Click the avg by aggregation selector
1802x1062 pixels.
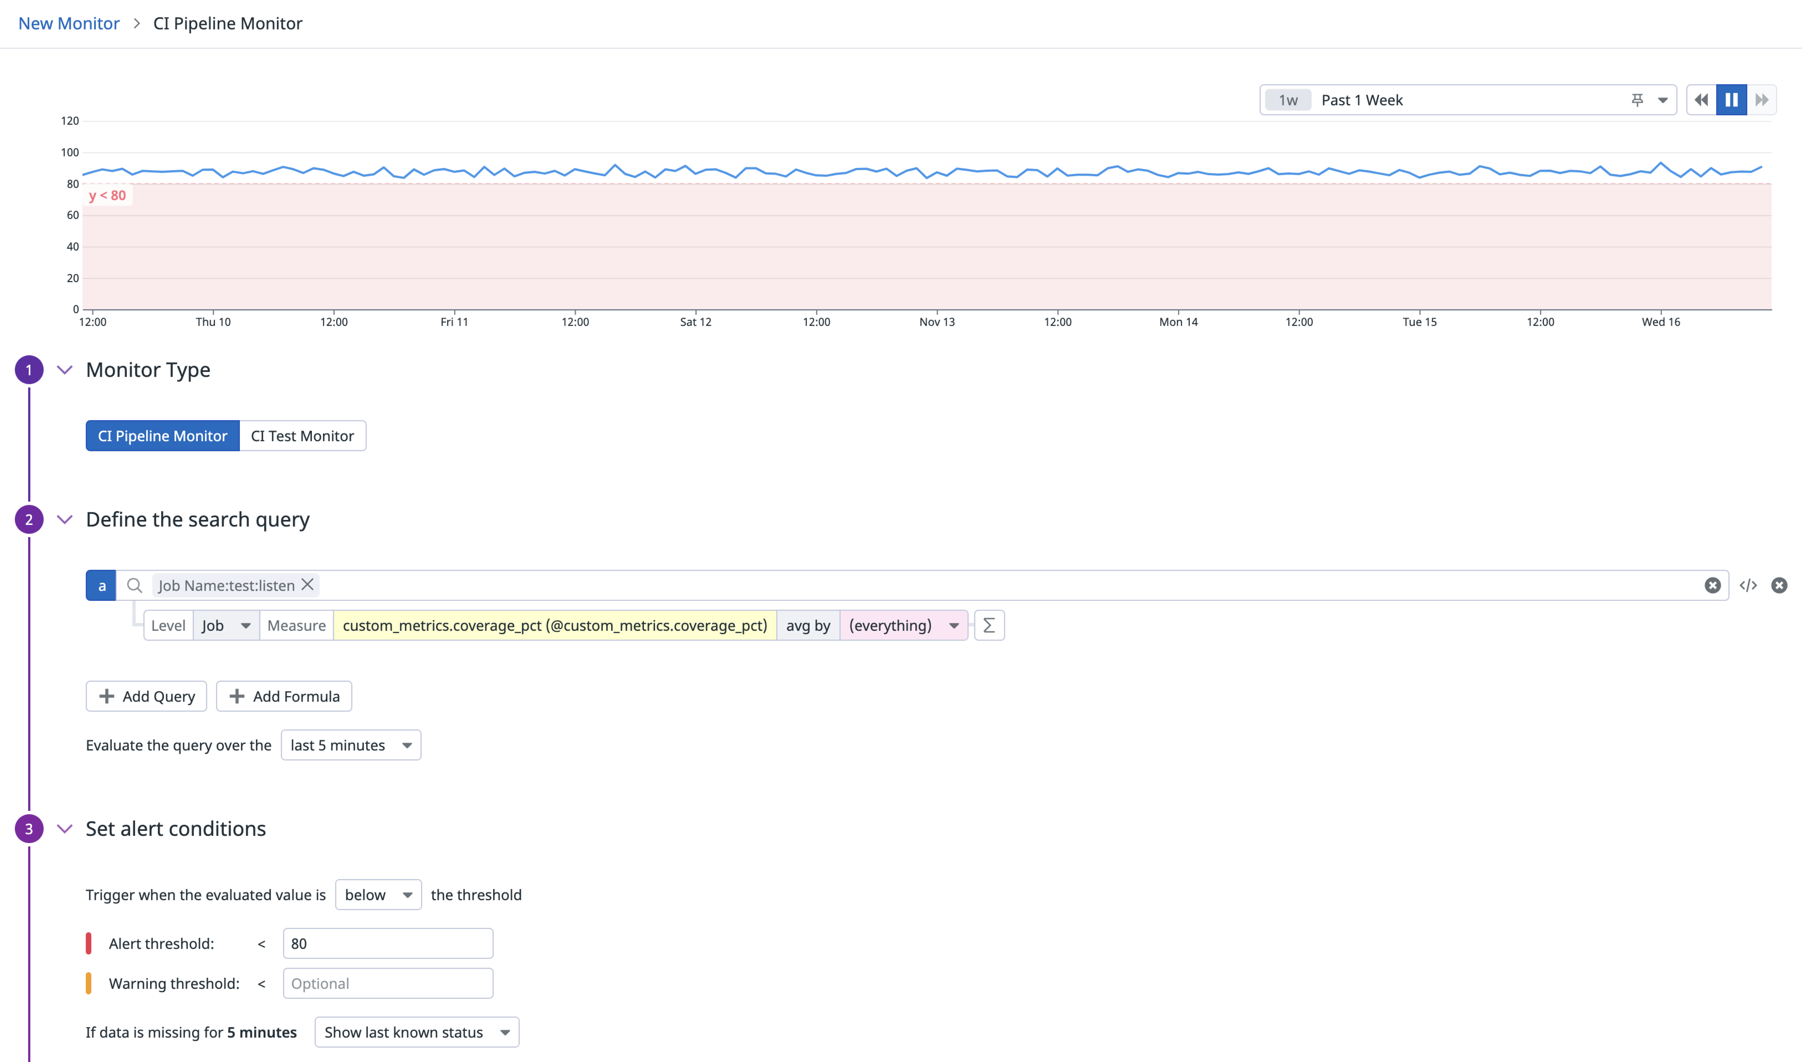pos(808,626)
